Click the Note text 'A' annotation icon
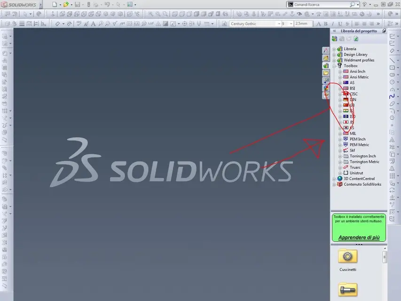Image resolution: width=401 pixels, height=301 pixels. (93, 24)
